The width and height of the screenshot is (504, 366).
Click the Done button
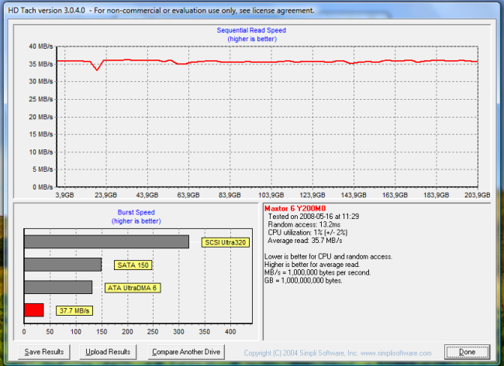pyautogui.click(x=467, y=352)
